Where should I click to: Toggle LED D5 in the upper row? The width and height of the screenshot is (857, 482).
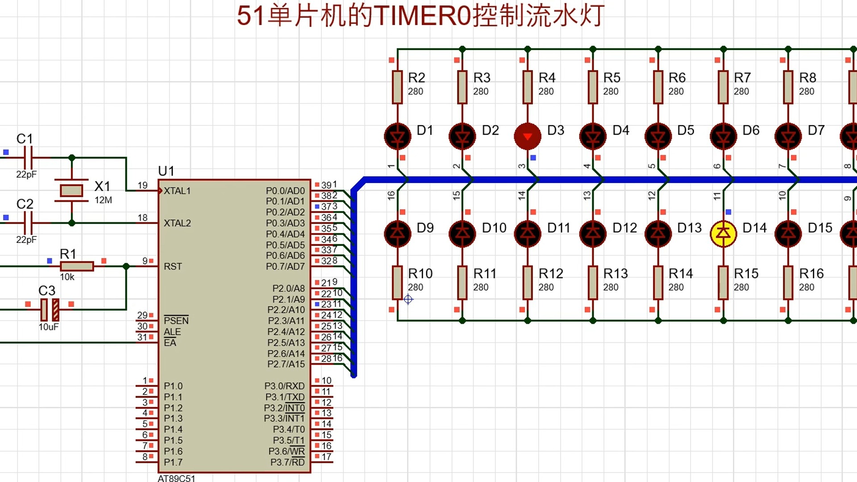tap(657, 136)
